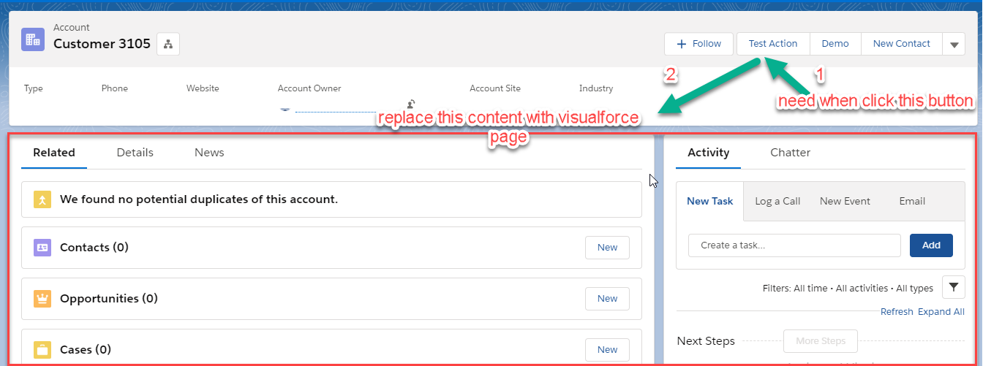1002x366 pixels.
Task: Click the New Contact button
Action: point(902,44)
